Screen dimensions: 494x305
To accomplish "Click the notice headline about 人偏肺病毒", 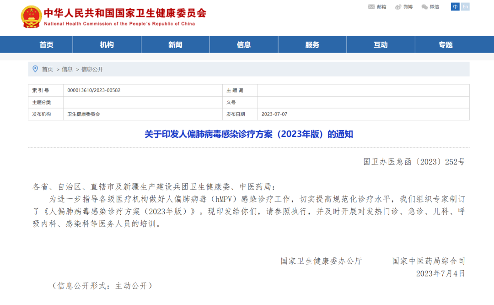I will point(248,134).
